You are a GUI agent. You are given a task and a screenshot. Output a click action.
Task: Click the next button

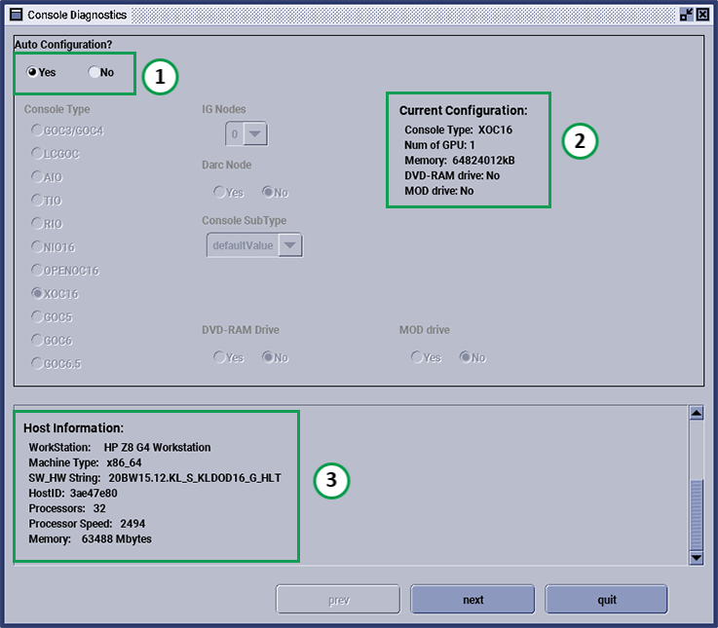[472, 600]
